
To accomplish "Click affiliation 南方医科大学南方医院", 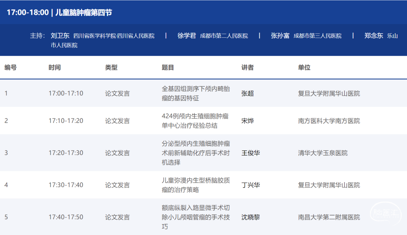I will [x=329, y=121].
